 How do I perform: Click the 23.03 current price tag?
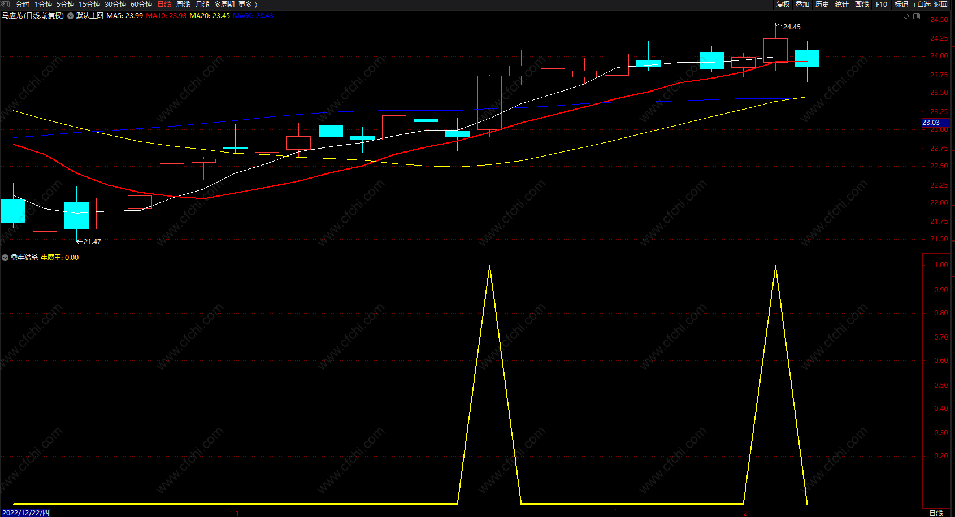coord(931,123)
